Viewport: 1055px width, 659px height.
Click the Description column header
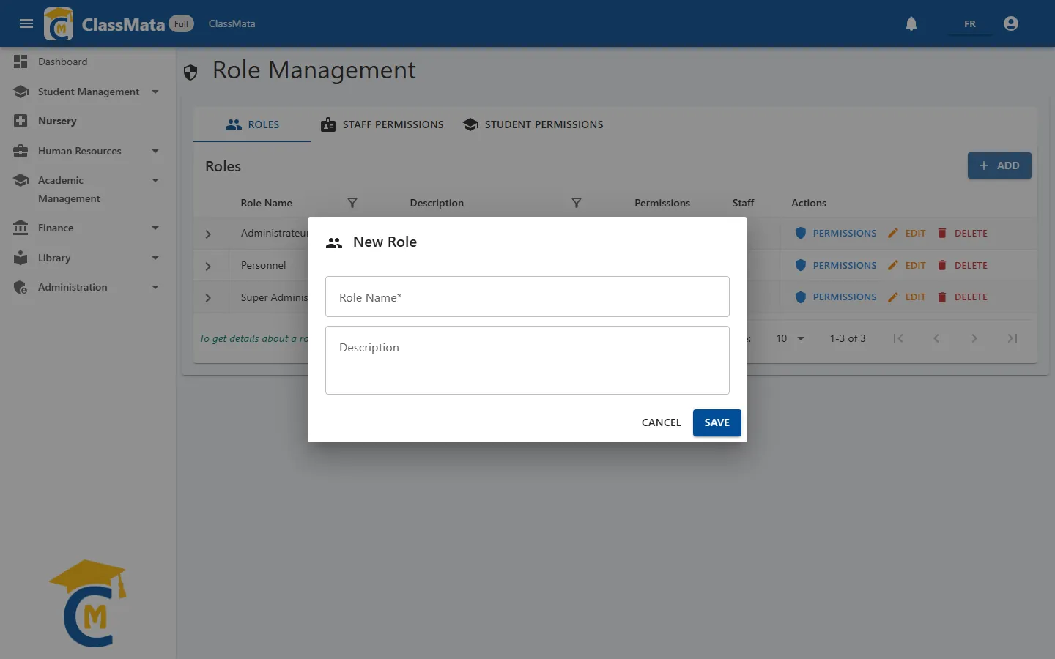[437, 203]
